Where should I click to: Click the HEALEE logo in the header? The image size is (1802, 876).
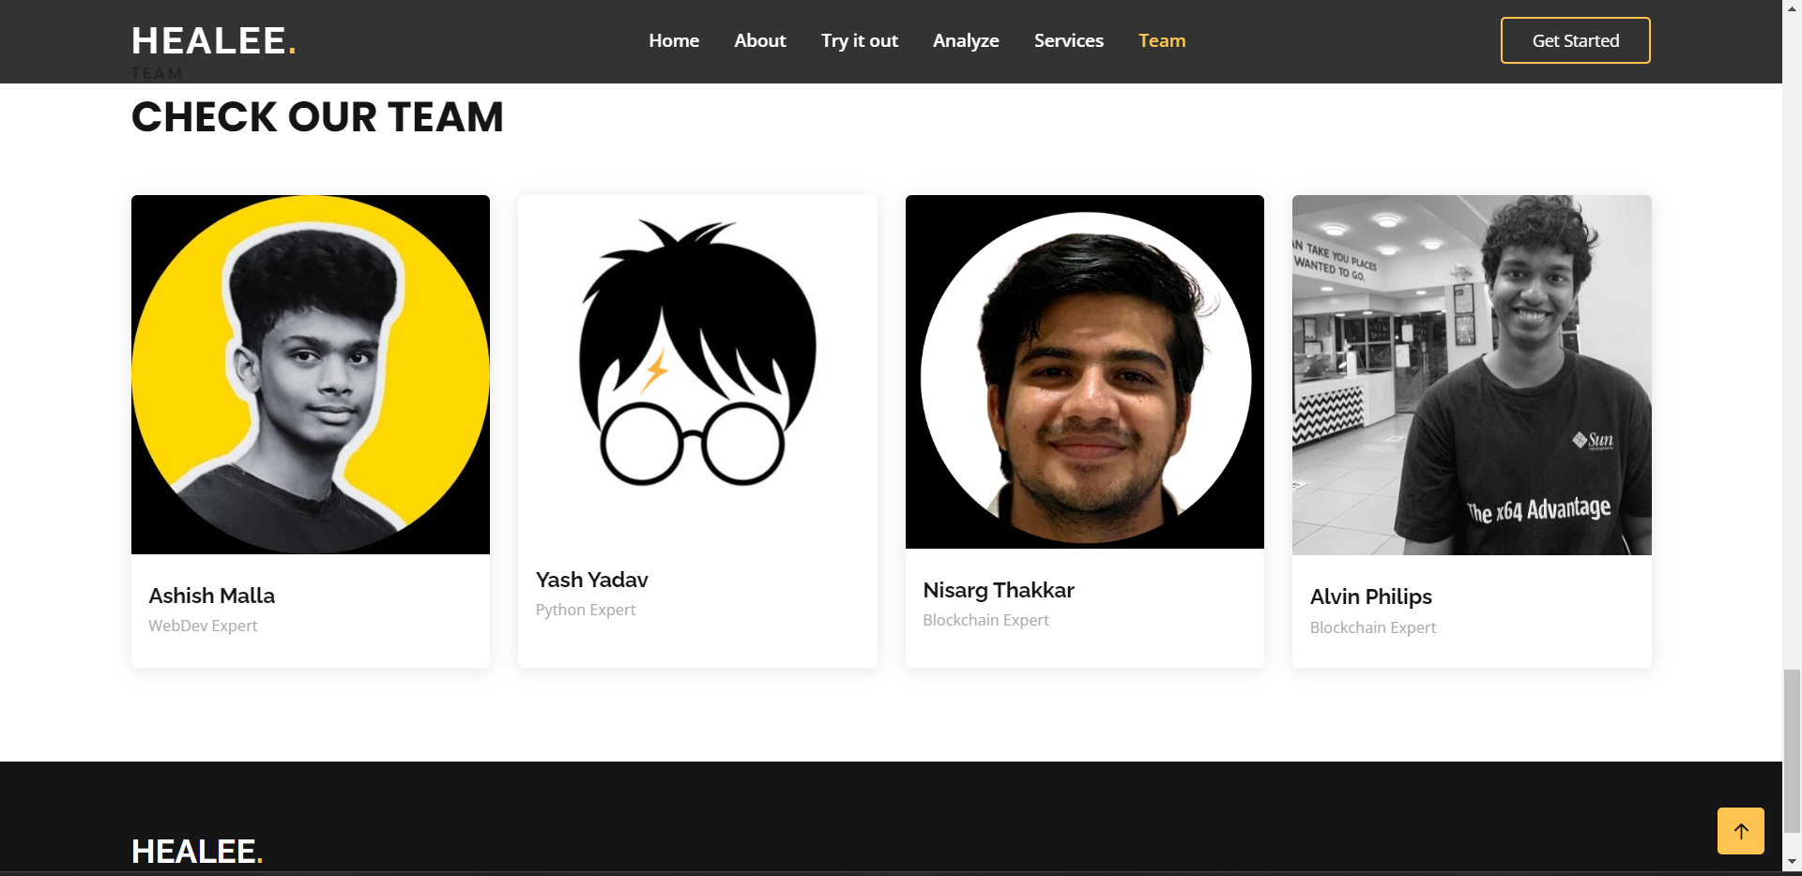click(x=214, y=40)
